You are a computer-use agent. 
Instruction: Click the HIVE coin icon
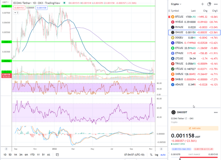pos(173,22)
